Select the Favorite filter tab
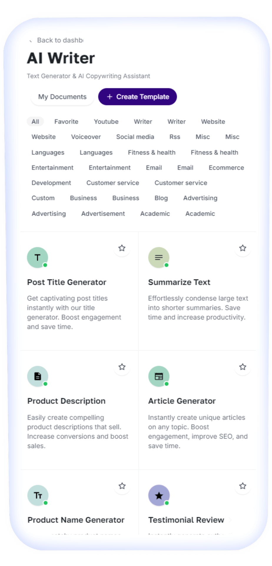This screenshot has height=566, width=272. point(66,121)
